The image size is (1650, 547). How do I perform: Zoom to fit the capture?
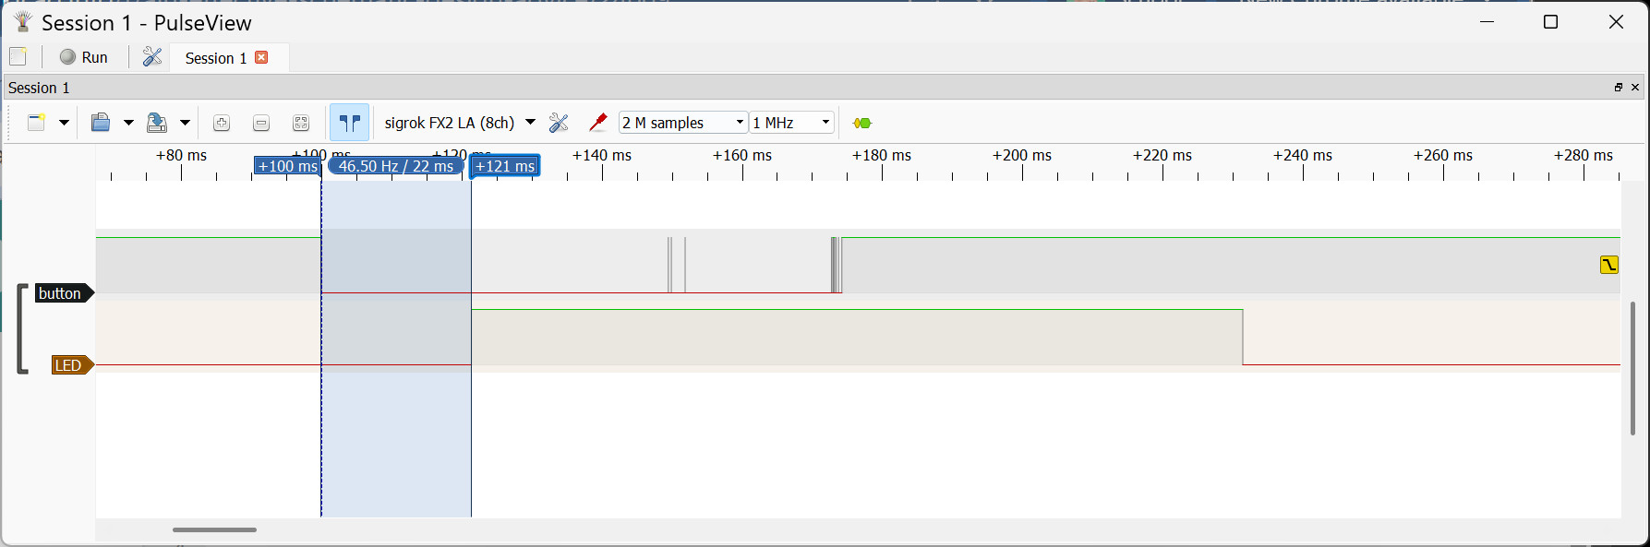(x=301, y=123)
